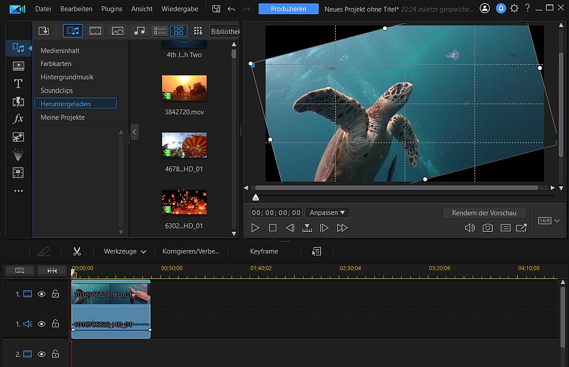This screenshot has width=569, height=367.
Task: Open the Bearbeiten menu
Action: pyautogui.click(x=76, y=9)
